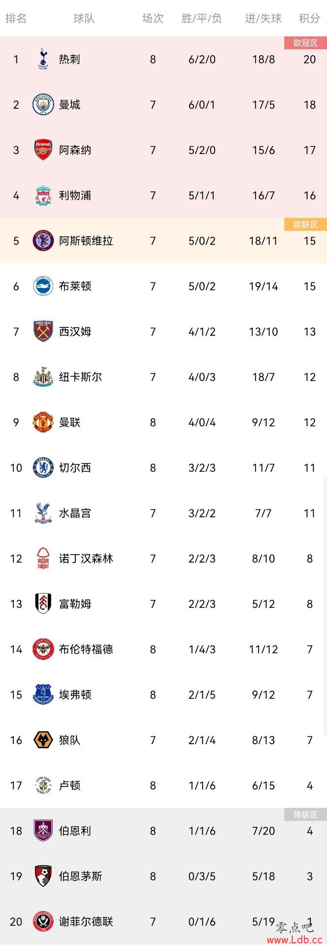Tap the Wolves (狼队) wolf head logo
This screenshot has width=327, height=945.
43,740
